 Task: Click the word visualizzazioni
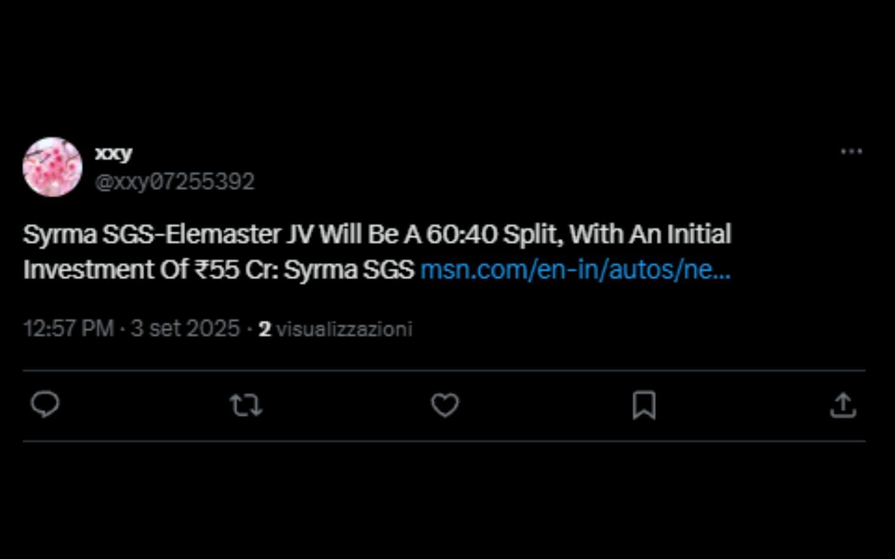(344, 329)
